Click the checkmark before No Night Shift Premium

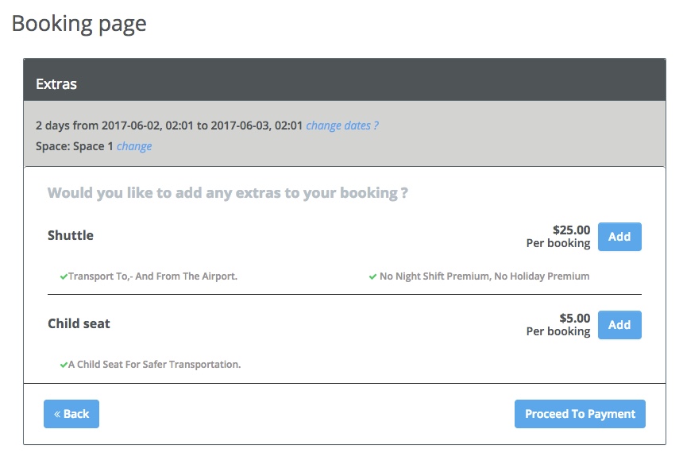tap(372, 276)
